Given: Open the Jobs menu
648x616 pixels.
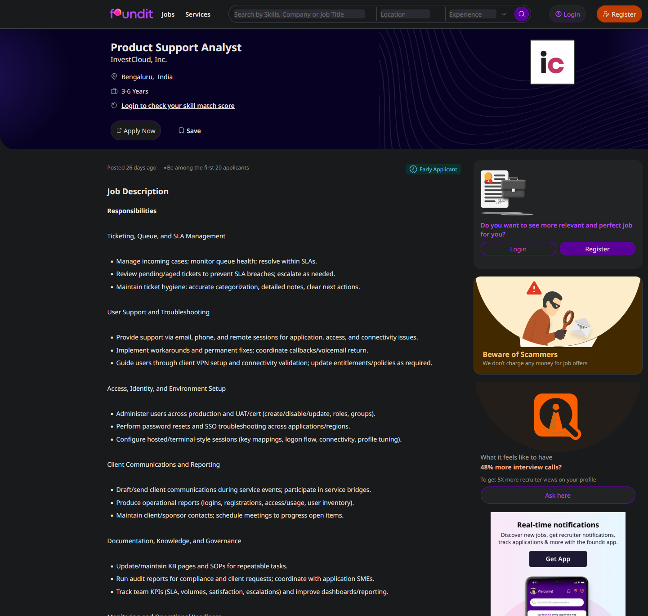Looking at the screenshot, I should (168, 14).
